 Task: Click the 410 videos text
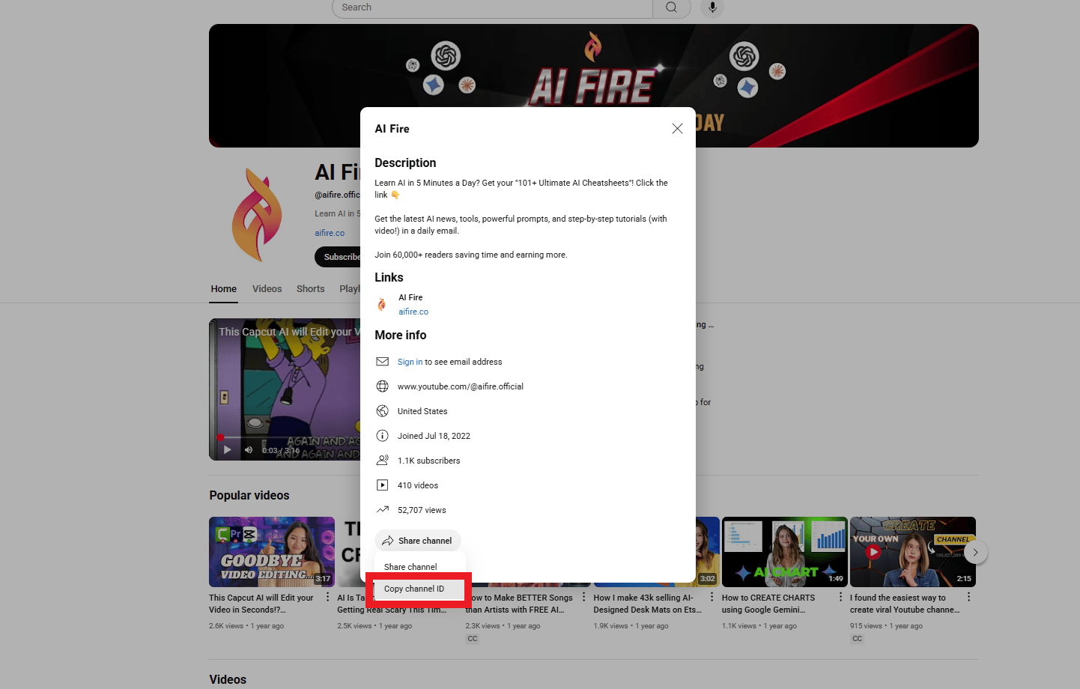click(418, 485)
